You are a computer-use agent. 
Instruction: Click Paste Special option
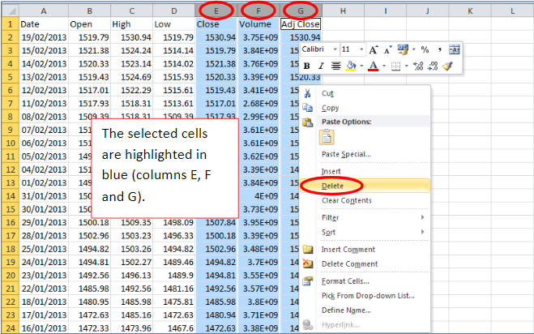point(346,154)
